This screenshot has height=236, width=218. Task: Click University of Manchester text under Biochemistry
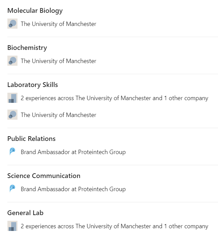[x=59, y=61]
